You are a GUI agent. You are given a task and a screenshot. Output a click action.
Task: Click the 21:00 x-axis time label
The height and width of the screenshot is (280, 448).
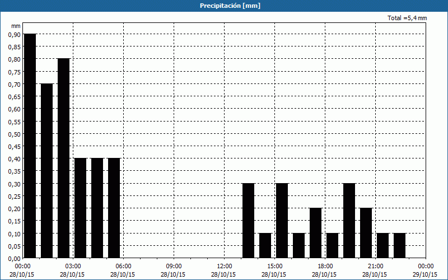pos(375,267)
